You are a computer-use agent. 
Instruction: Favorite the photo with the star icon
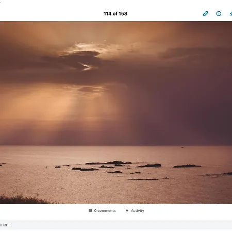click(231, 13)
